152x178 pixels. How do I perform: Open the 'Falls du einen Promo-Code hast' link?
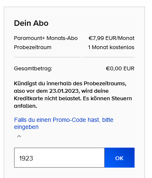click(x=57, y=120)
